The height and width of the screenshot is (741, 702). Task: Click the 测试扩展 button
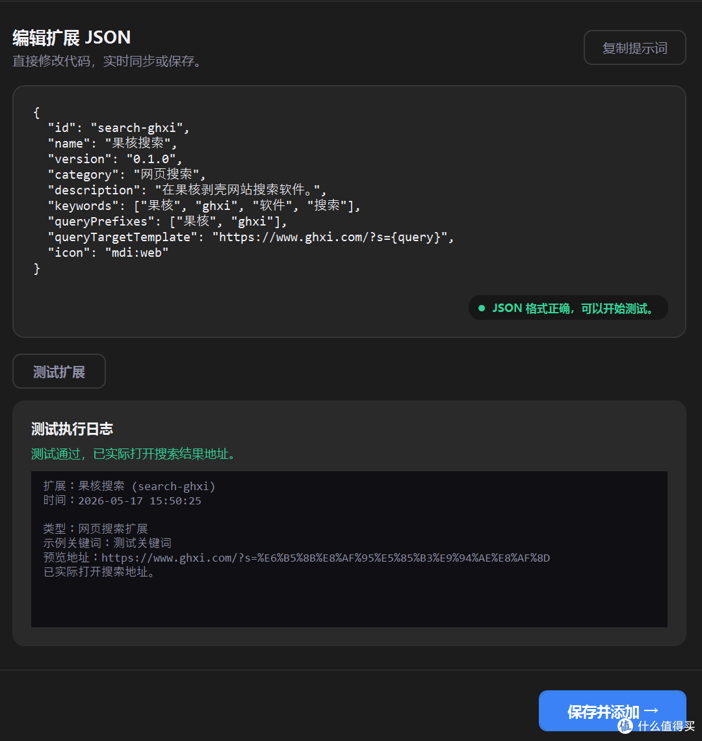(x=59, y=371)
